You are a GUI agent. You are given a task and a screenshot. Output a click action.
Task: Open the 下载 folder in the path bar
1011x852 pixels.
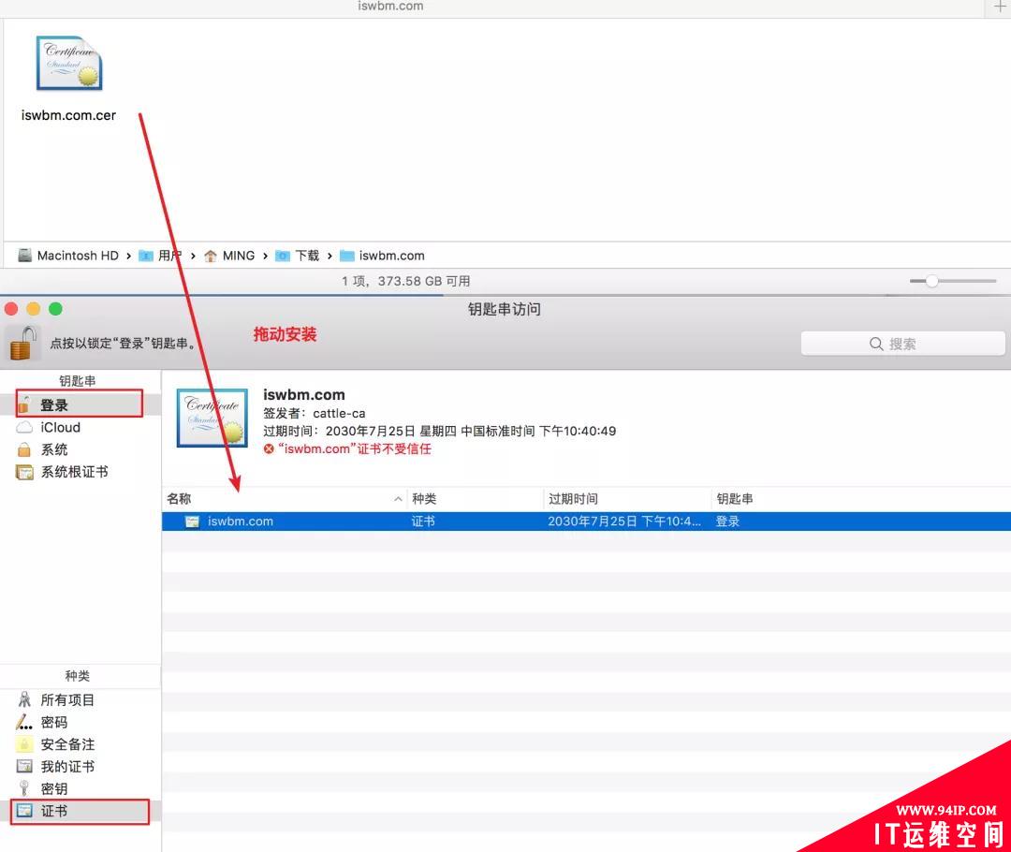pos(298,256)
